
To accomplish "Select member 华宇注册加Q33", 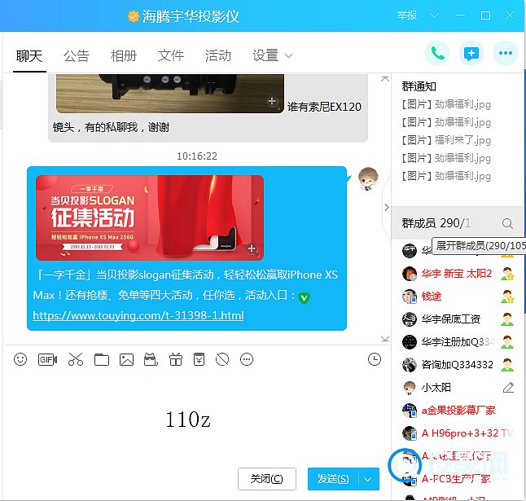I will click(x=458, y=342).
